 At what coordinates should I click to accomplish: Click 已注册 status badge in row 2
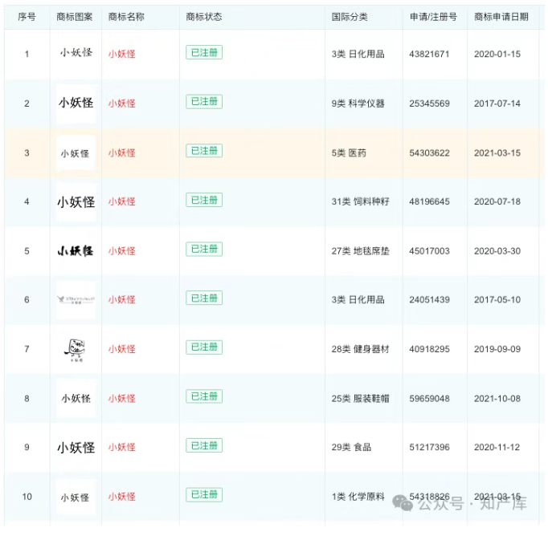tap(204, 102)
